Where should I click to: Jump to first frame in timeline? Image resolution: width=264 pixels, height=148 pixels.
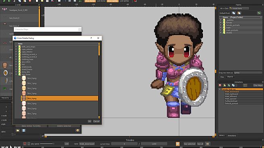coord(3,147)
